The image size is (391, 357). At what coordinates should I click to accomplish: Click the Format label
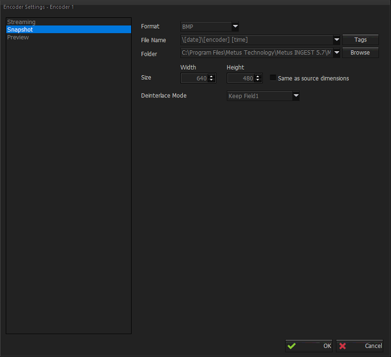(150, 26)
